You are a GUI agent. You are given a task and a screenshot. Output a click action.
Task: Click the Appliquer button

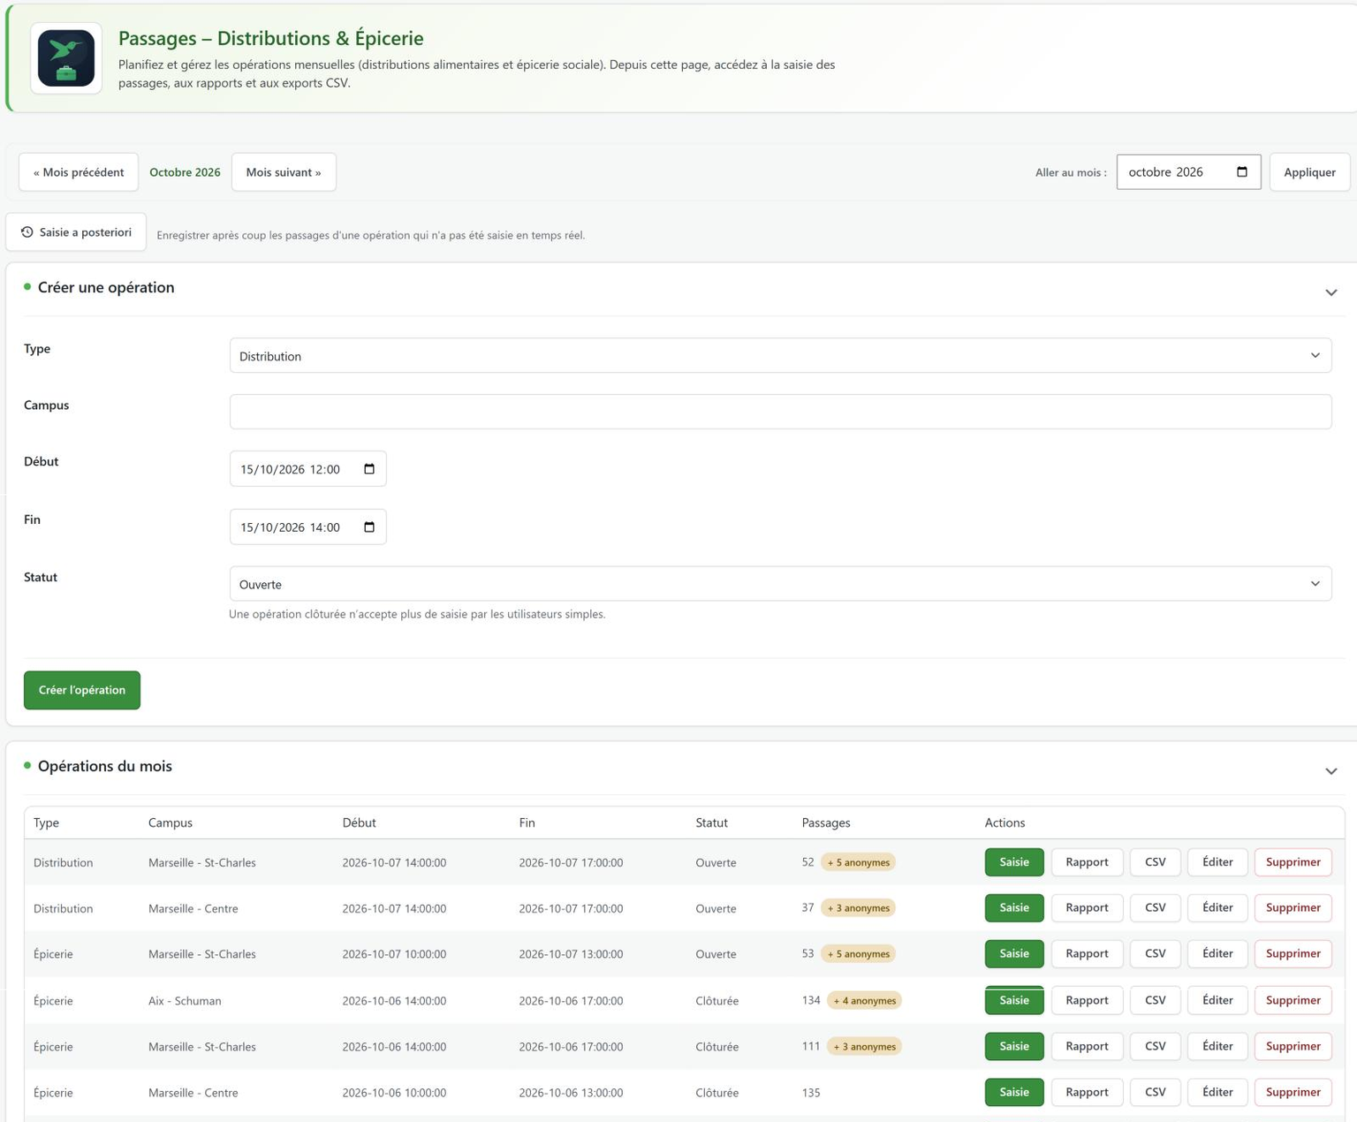pyautogui.click(x=1309, y=172)
